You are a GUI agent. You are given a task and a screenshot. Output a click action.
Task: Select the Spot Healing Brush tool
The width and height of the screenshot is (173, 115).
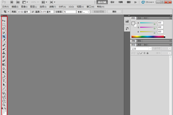click(4, 45)
